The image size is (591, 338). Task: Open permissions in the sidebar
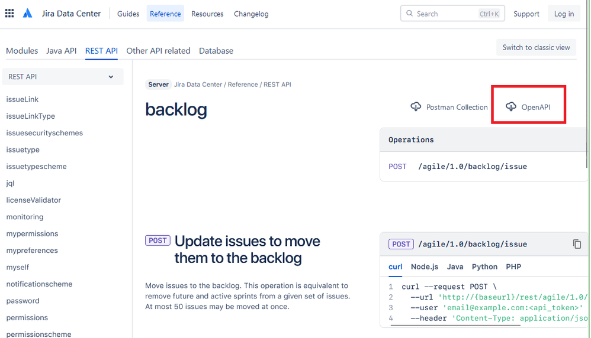click(27, 318)
